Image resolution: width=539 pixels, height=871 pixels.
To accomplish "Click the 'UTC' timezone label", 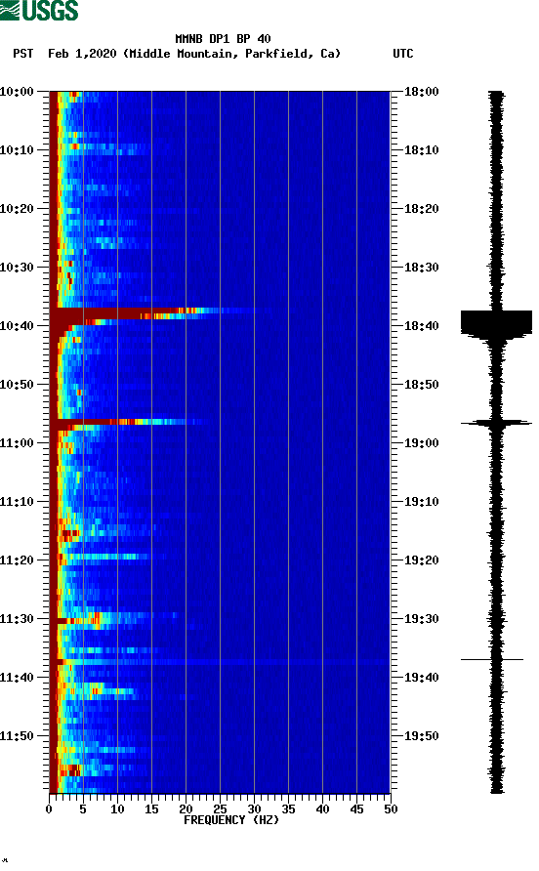I will pyautogui.click(x=403, y=54).
